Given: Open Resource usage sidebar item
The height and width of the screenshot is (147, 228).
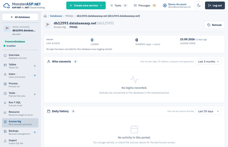Looking at the screenshot, I should coord(20,113).
